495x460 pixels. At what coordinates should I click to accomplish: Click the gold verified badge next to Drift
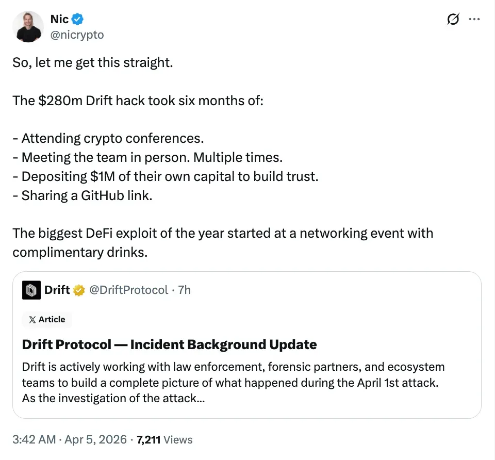pos(78,290)
